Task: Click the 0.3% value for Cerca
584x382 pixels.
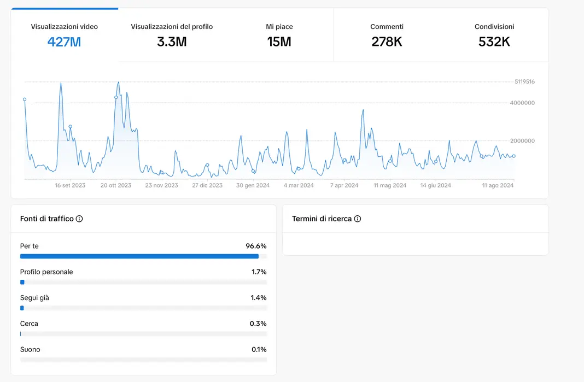Action: click(258, 324)
